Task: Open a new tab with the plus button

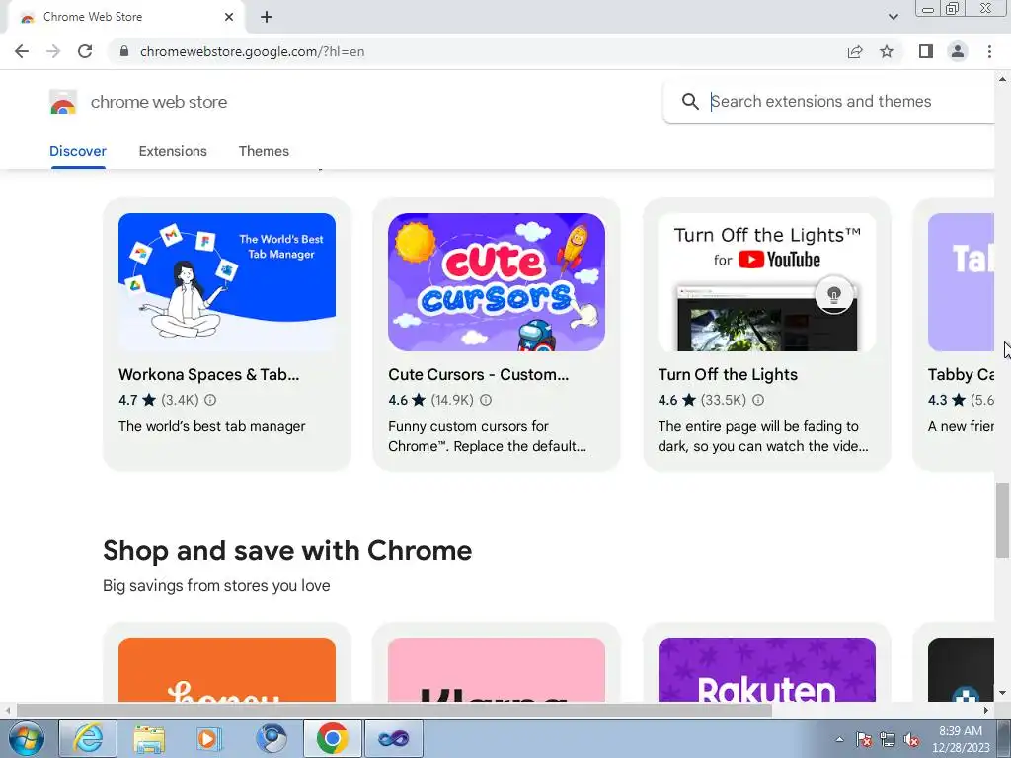Action: (x=267, y=17)
